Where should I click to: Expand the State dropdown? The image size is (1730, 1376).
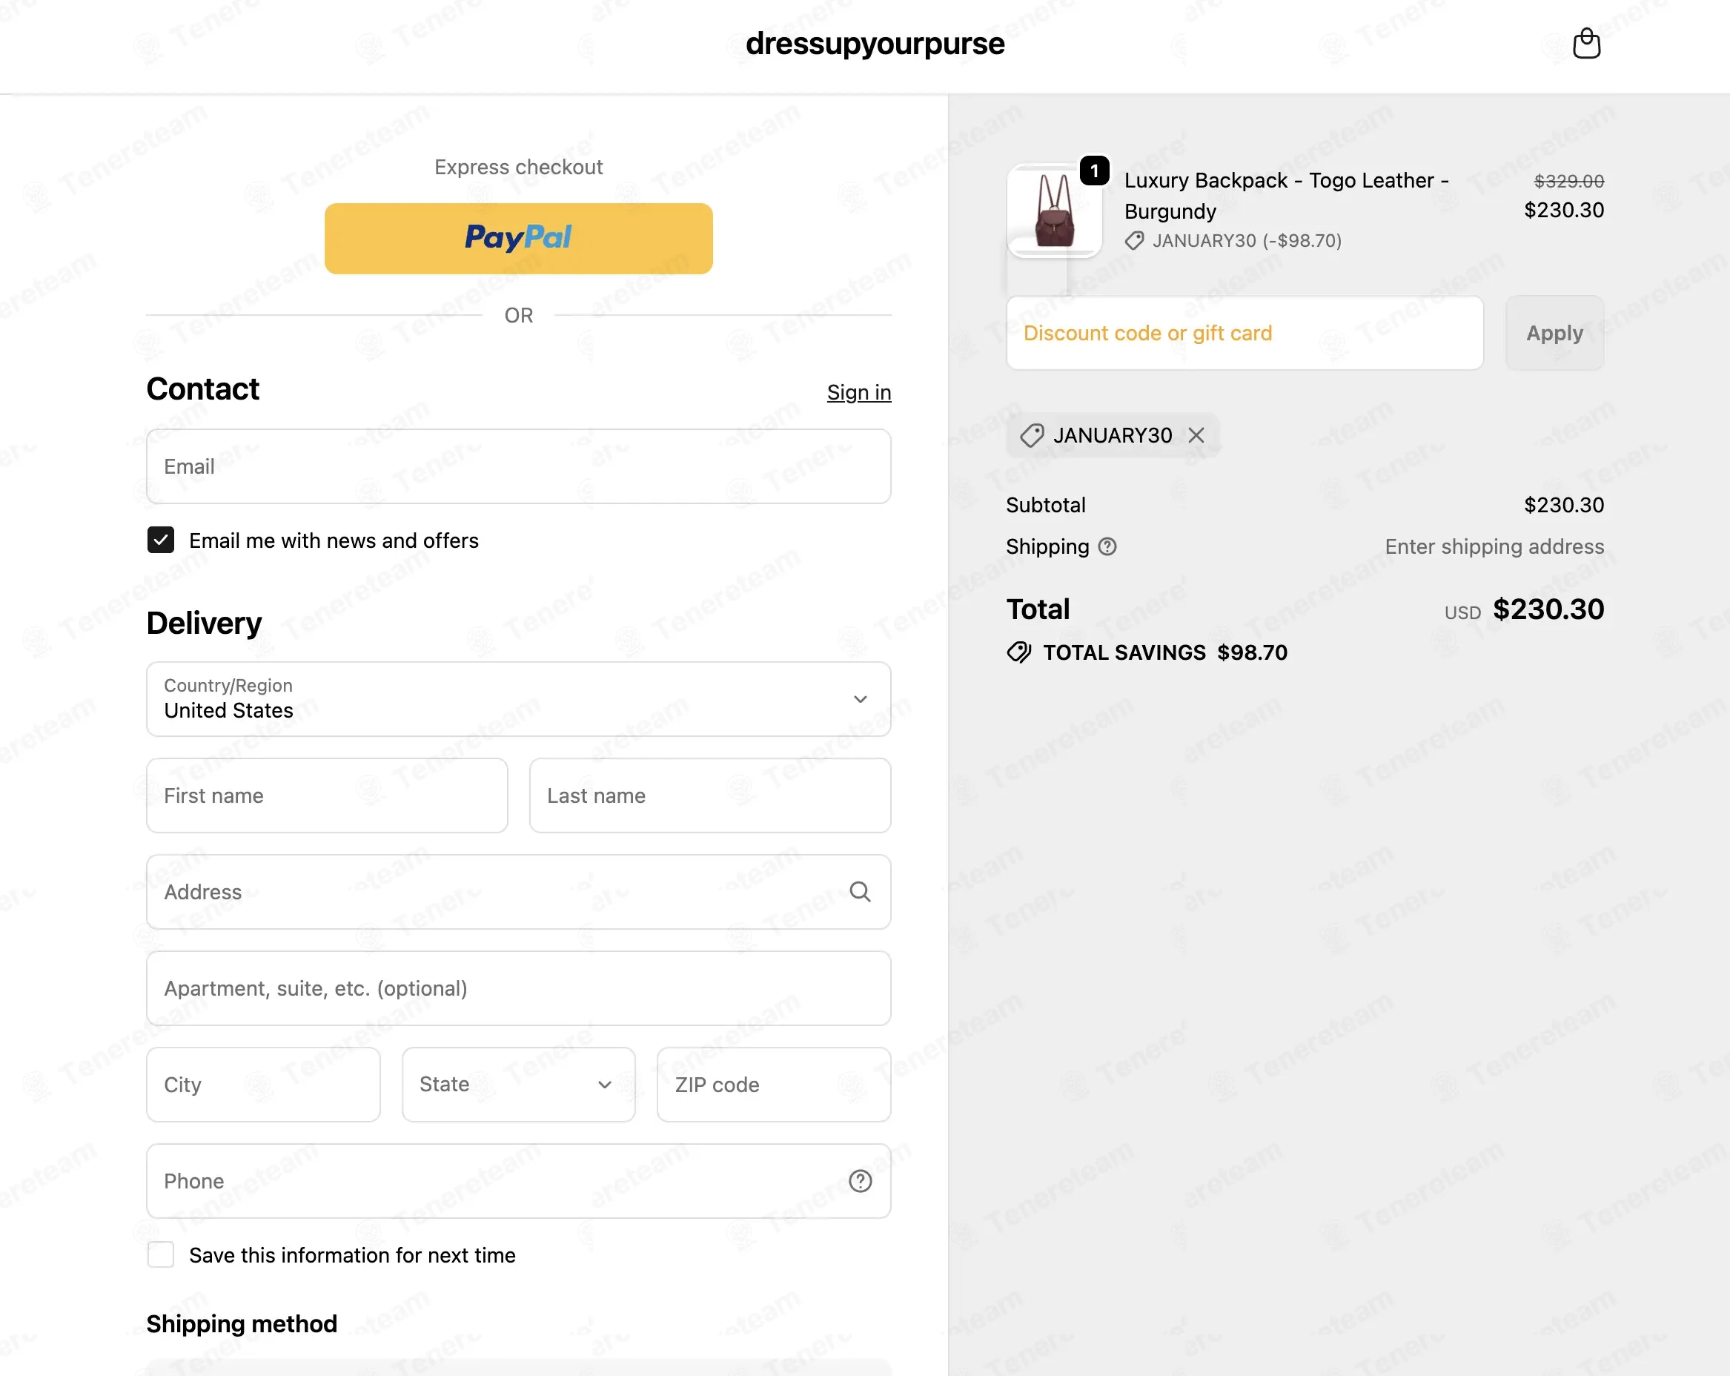click(x=518, y=1085)
